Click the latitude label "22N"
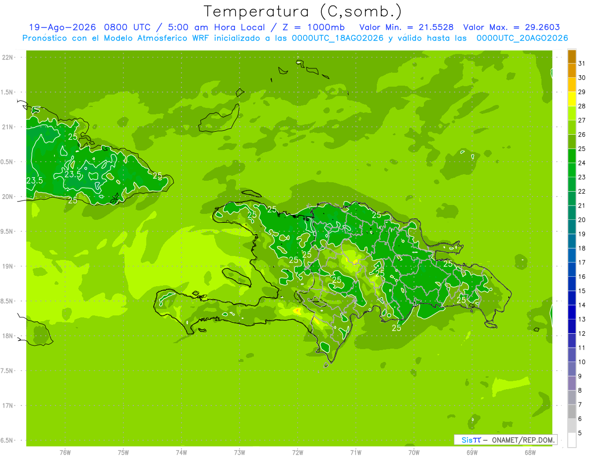 click(x=7, y=57)
